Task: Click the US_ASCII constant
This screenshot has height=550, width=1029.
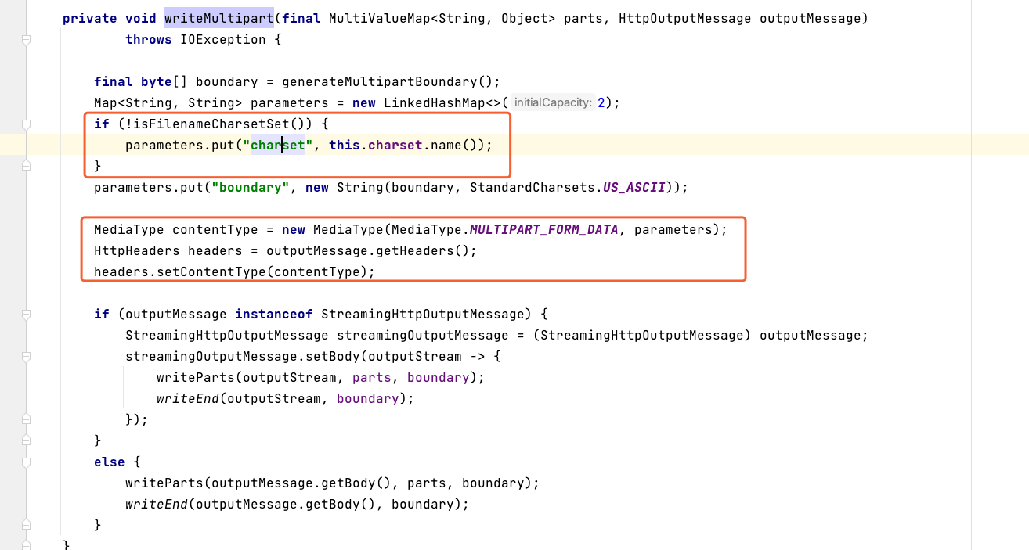Action: click(x=634, y=187)
